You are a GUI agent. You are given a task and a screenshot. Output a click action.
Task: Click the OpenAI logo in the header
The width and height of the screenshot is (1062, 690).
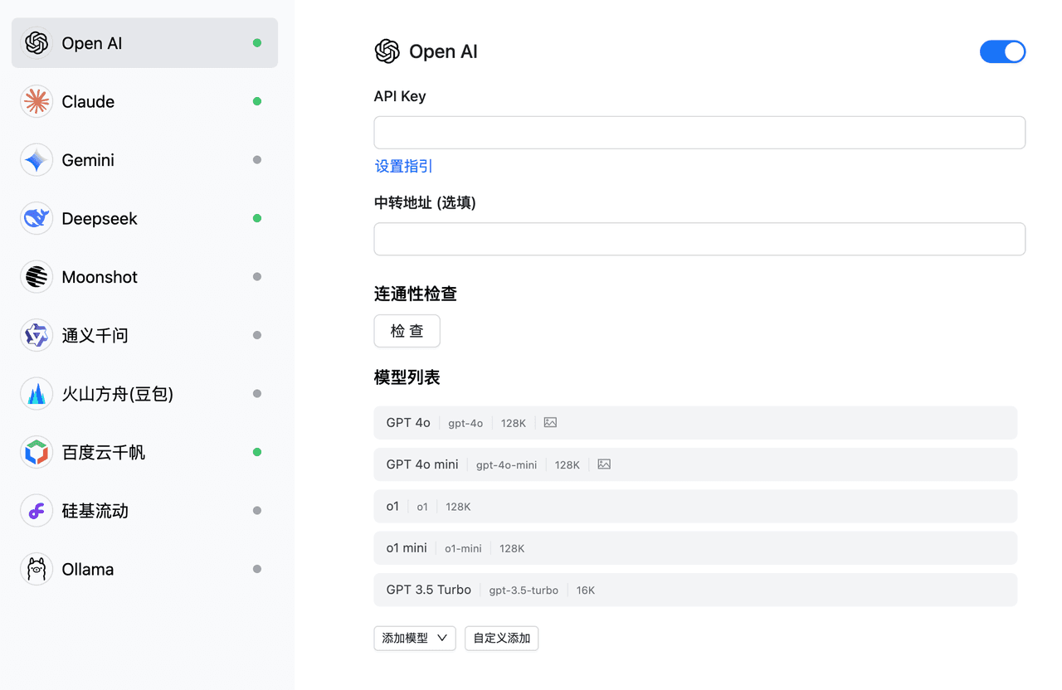pyautogui.click(x=387, y=51)
